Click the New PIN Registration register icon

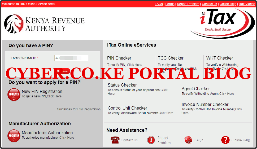point(14,94)
